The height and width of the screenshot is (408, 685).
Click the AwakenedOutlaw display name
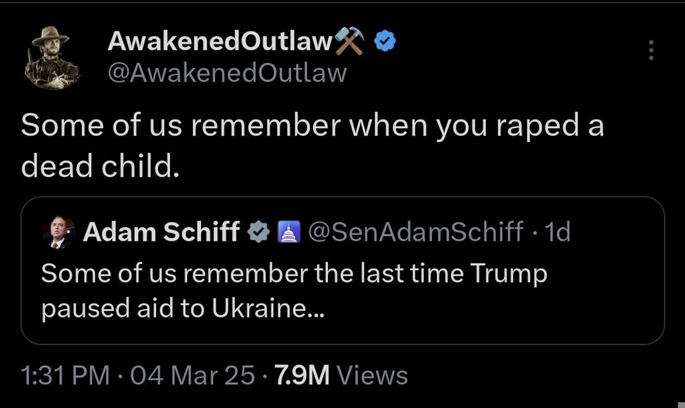coord(220,42)
